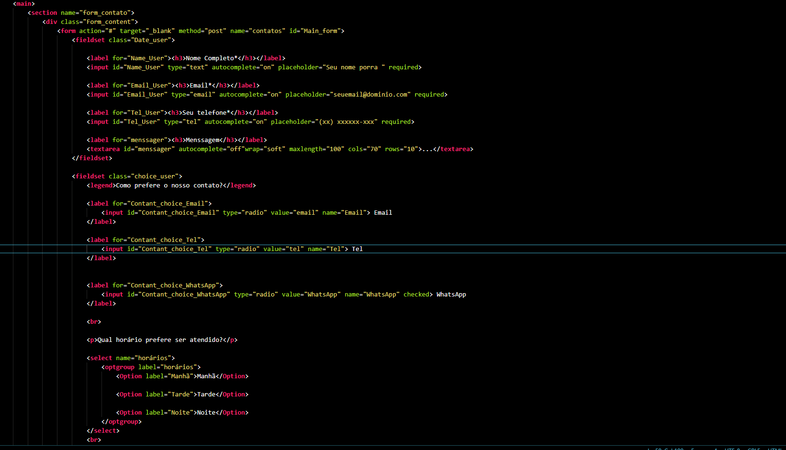Click the closing </optgroup> tag
786x450 pixels.
[122, 422]
